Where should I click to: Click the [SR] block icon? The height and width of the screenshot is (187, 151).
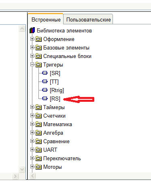pos(45,73)
